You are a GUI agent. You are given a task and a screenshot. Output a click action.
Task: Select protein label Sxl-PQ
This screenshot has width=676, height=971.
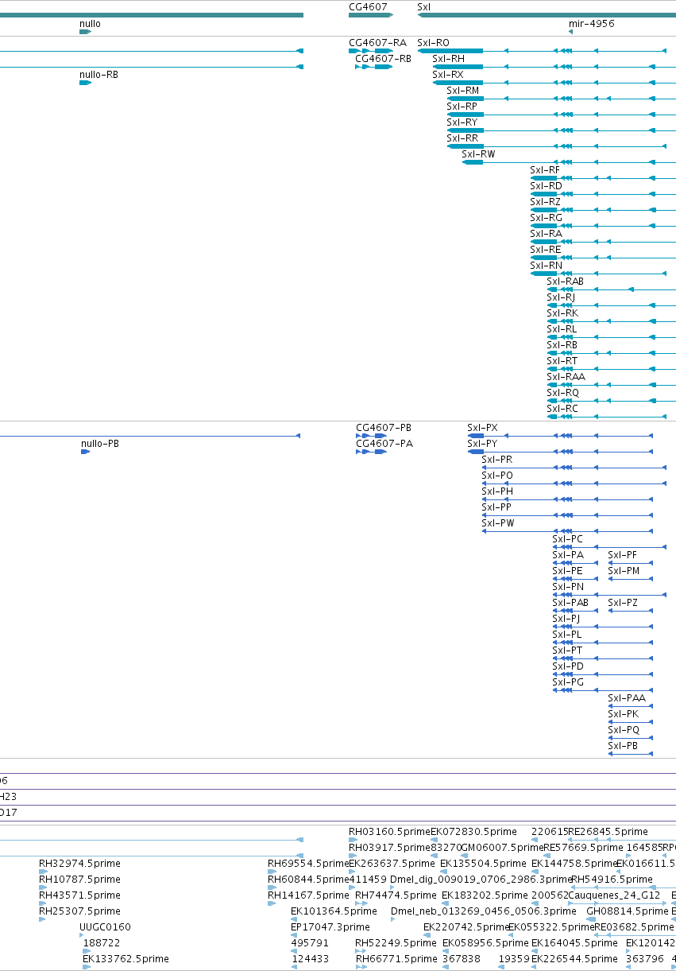pyautogui.click(x=624, y=730)
